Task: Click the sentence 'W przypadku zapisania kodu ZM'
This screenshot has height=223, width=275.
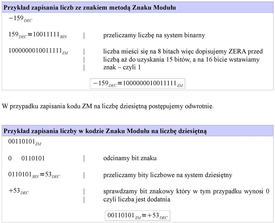Action: pos(108,106)
